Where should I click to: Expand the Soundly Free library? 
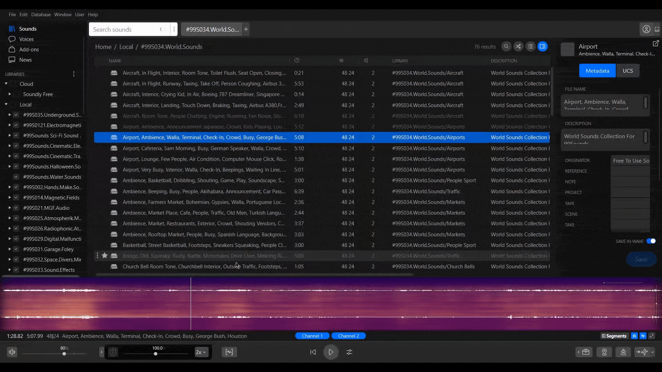[10, 94]
